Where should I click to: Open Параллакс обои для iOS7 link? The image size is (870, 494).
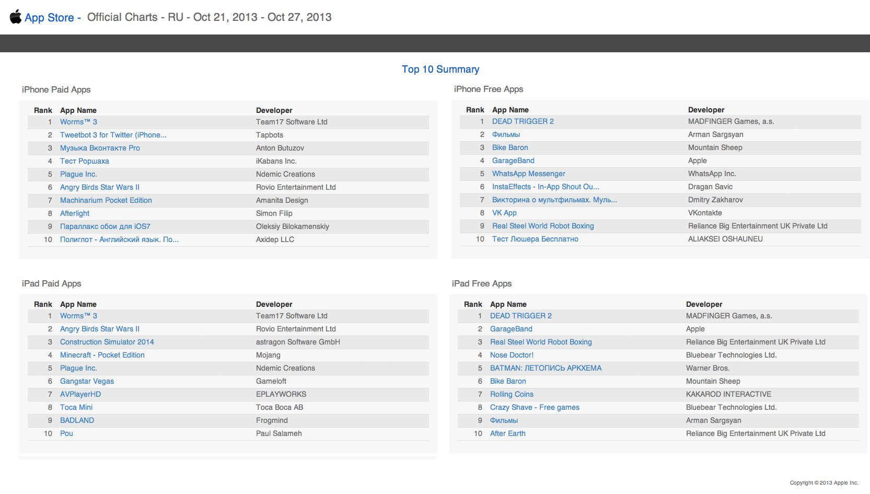coord(105,226)
